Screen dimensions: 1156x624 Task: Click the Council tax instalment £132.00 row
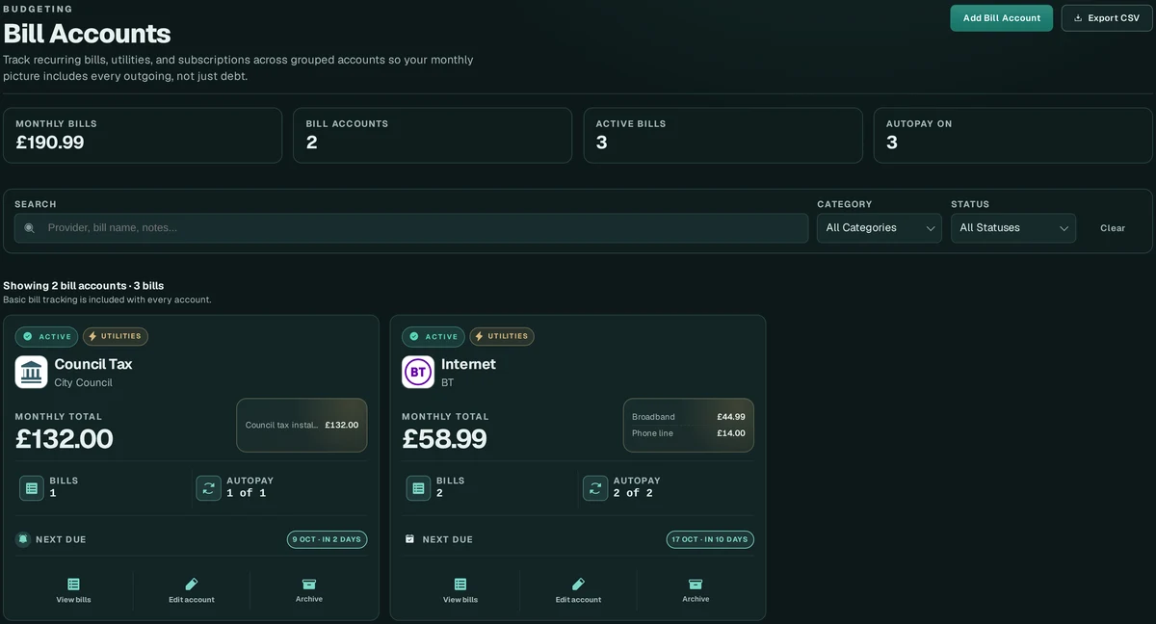click(x=302, y=425)
